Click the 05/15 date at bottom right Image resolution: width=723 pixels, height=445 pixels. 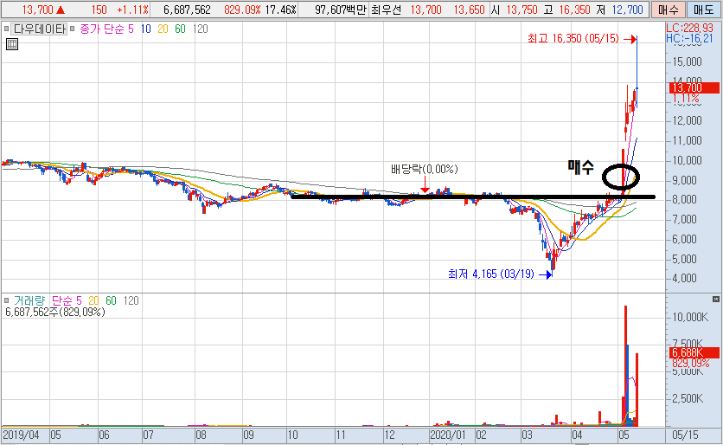click(x=685, y=435)
